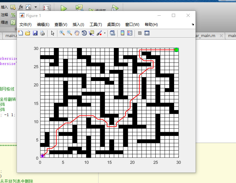Switch to the ar_main.m editor tab
Viewport: 236px width, 183px height.
click(x=205, y=36)
